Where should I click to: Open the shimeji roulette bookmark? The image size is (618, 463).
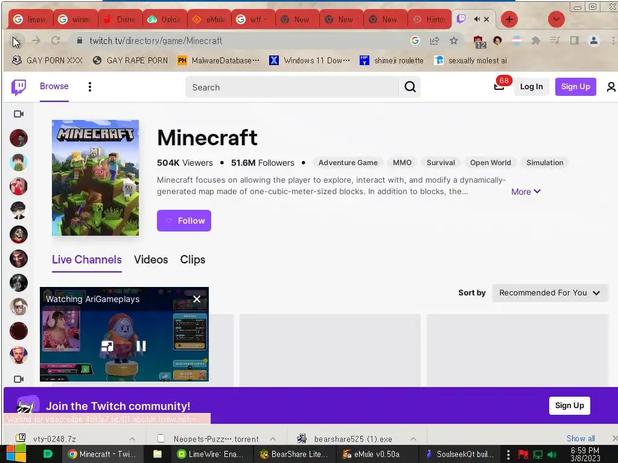(392, 60)
